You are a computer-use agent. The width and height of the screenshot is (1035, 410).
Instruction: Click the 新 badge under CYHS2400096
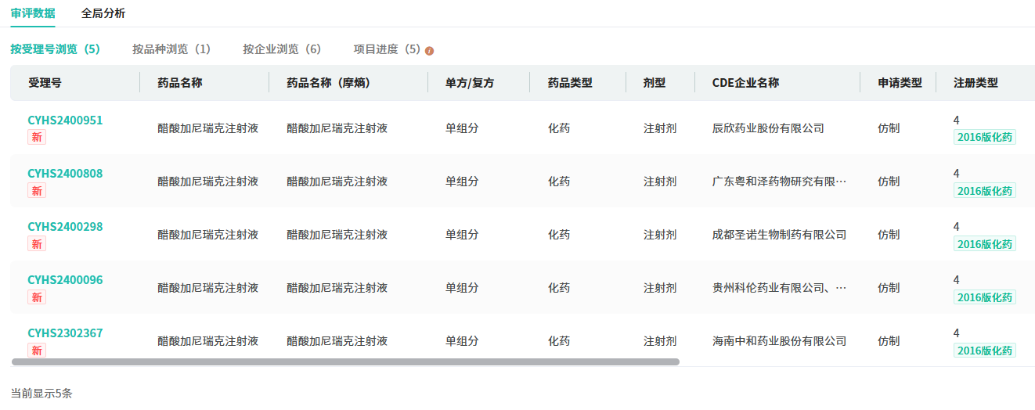[x=37, y=297]
